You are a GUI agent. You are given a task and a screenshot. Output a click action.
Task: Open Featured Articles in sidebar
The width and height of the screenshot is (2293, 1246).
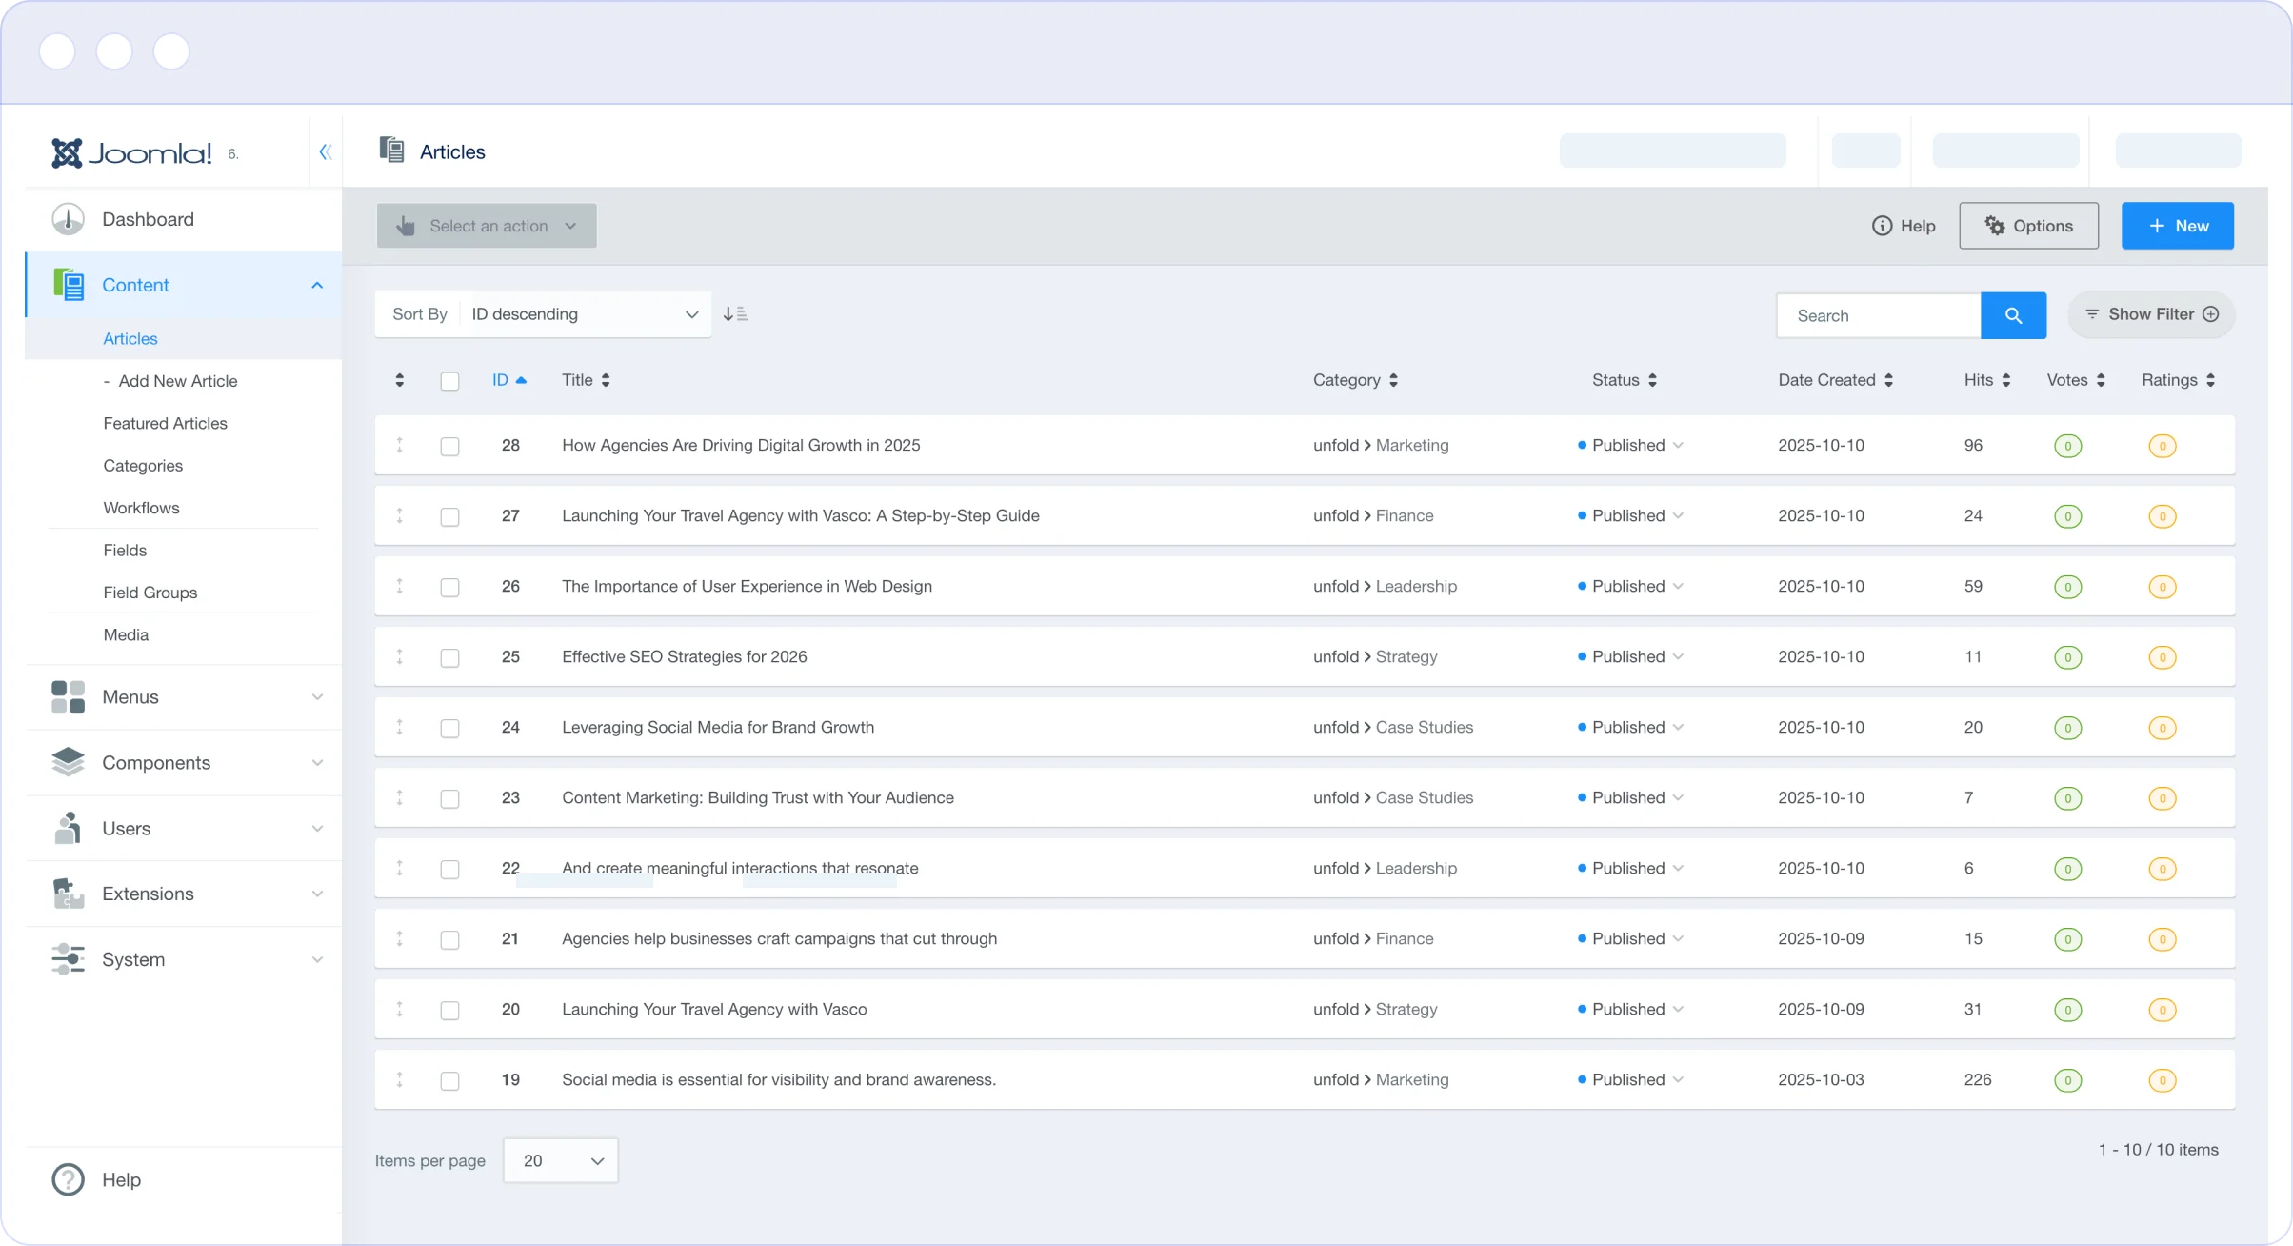(x=165, y=423)
